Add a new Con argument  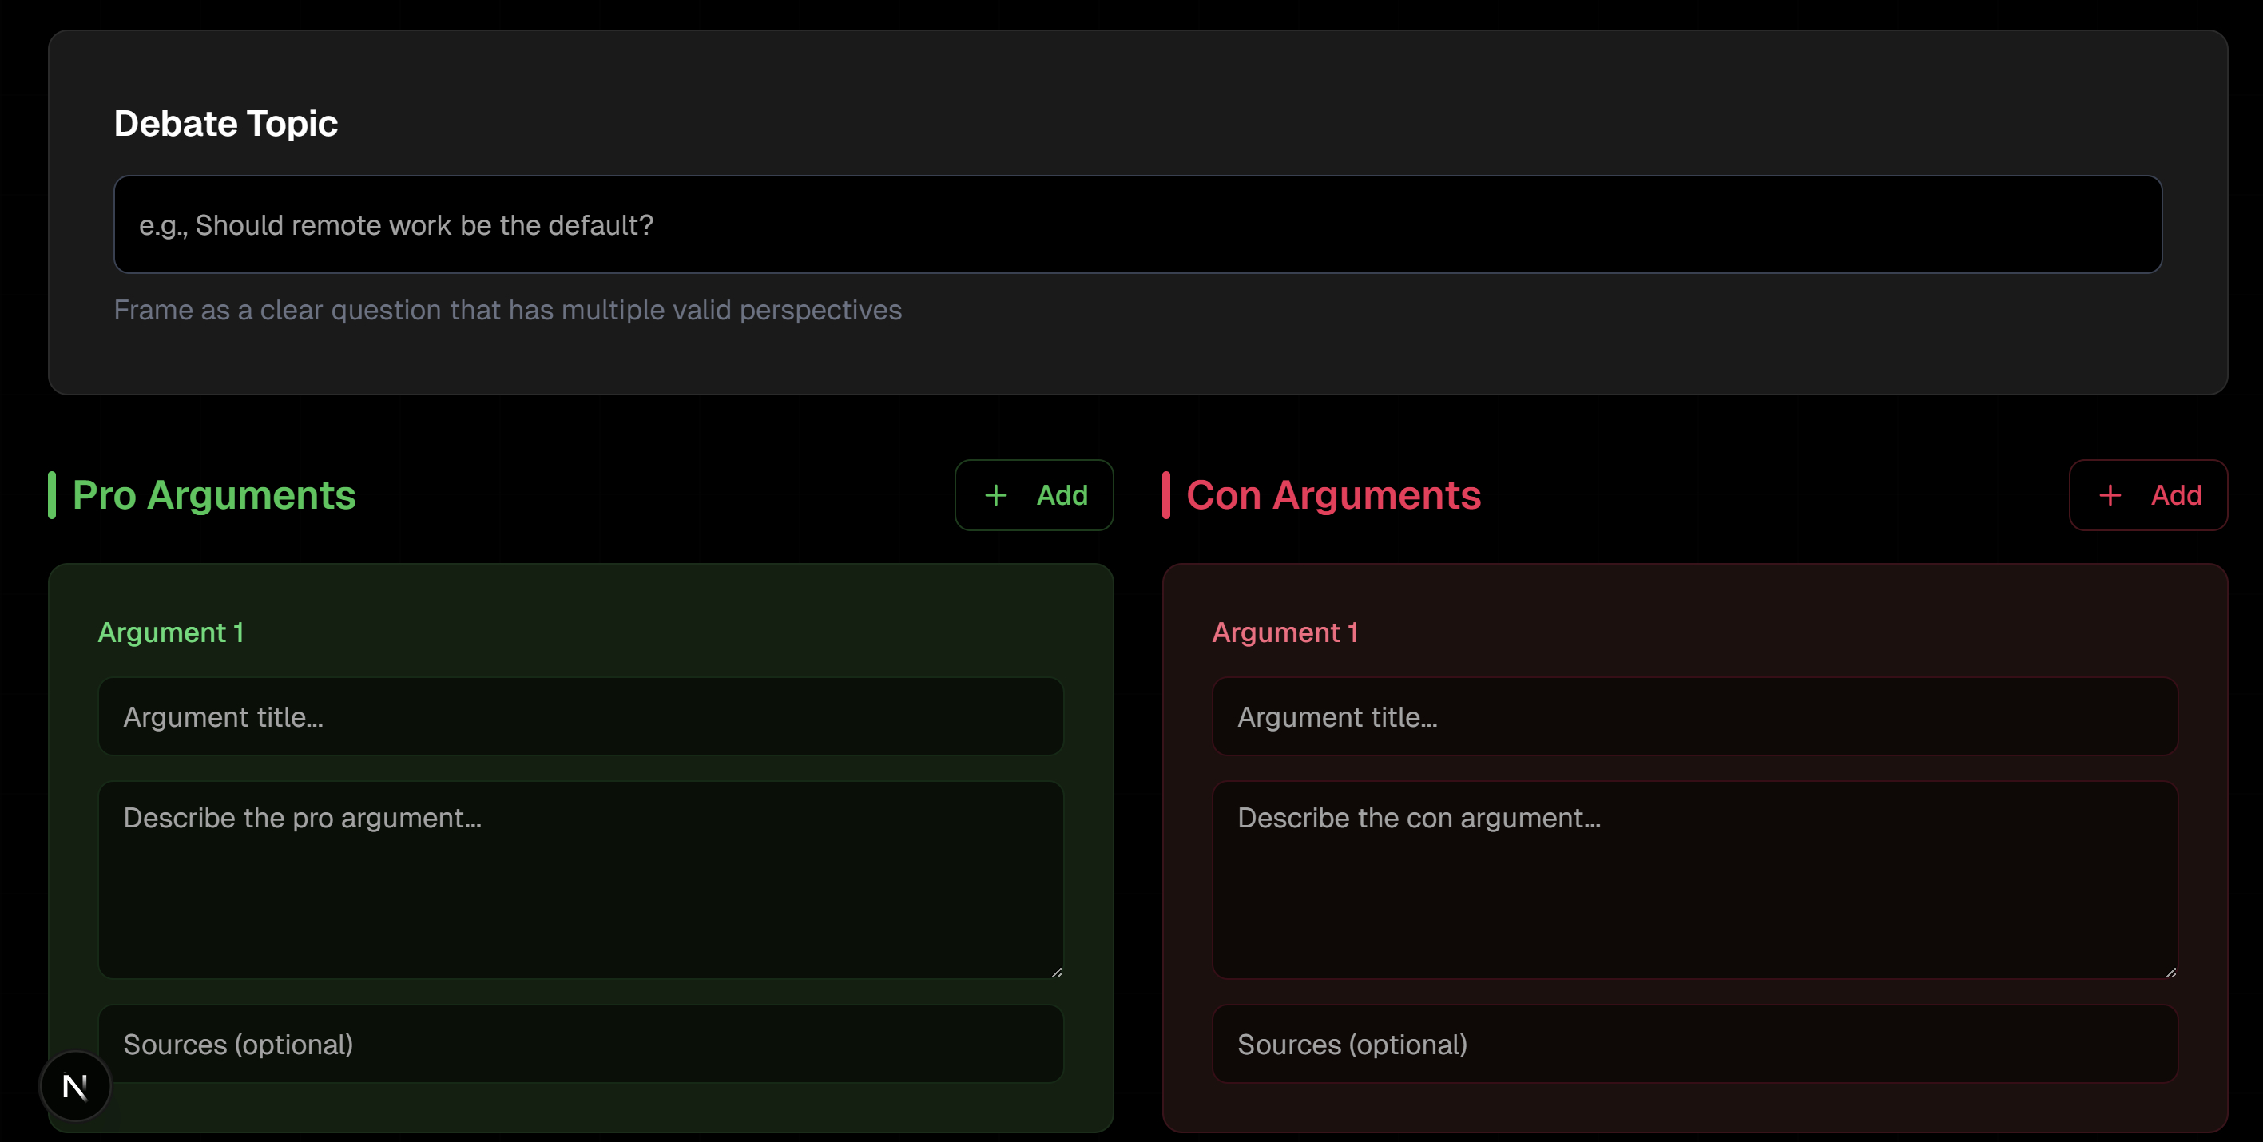(2148, 495)
